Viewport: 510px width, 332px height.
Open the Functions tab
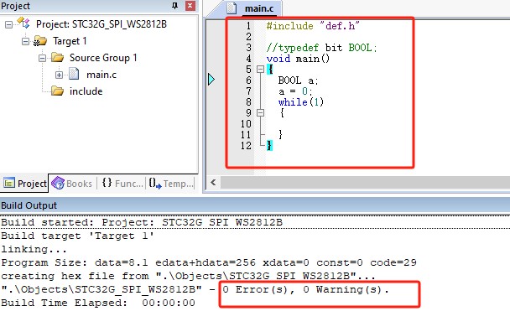pyautogui.click(x=122, y=184)
